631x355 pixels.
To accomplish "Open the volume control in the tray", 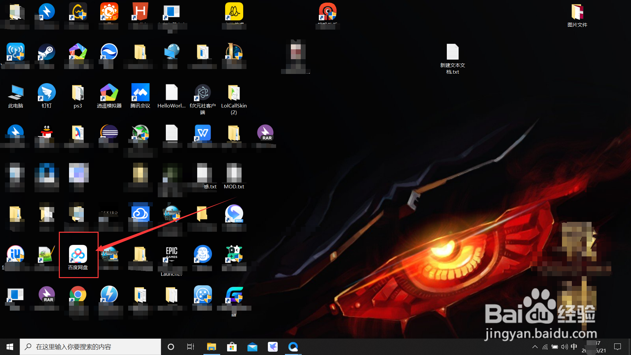I will click(564, 347).
